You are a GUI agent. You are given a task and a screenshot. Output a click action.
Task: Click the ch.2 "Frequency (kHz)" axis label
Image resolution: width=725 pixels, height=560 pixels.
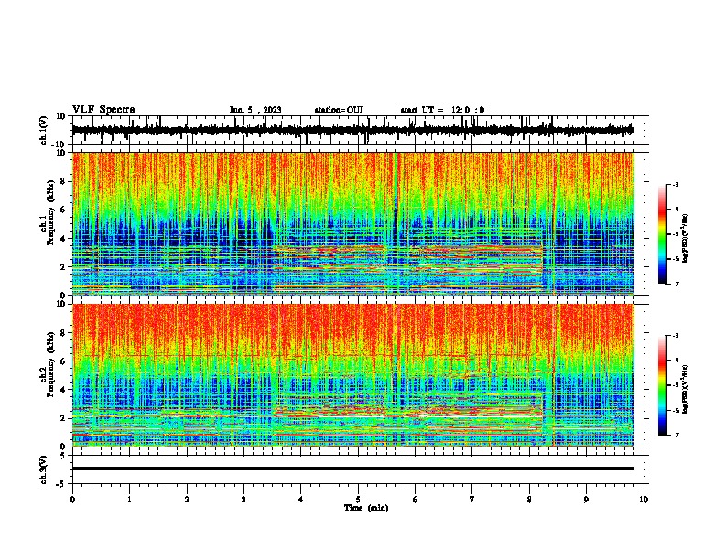[x=51, y=364]
